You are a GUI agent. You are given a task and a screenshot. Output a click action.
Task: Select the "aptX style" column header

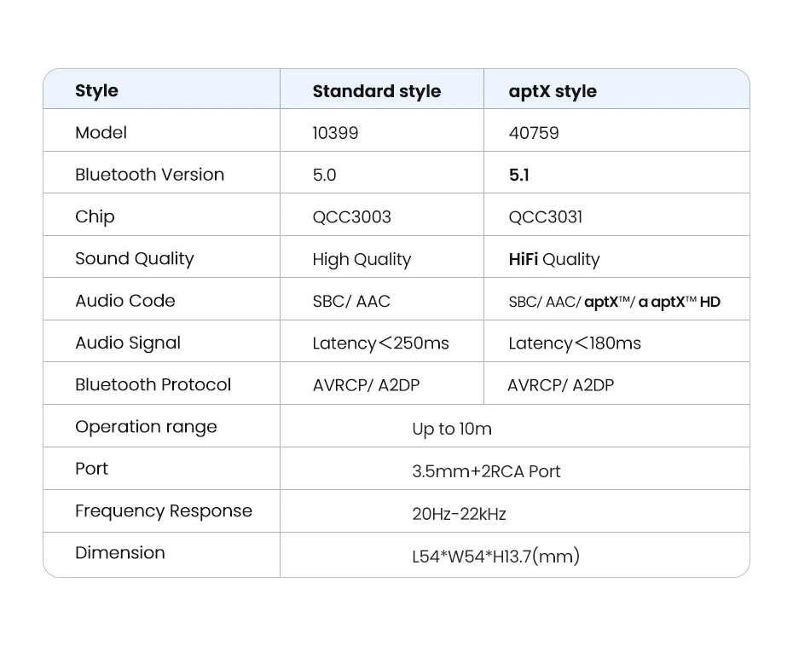(553, 91)
